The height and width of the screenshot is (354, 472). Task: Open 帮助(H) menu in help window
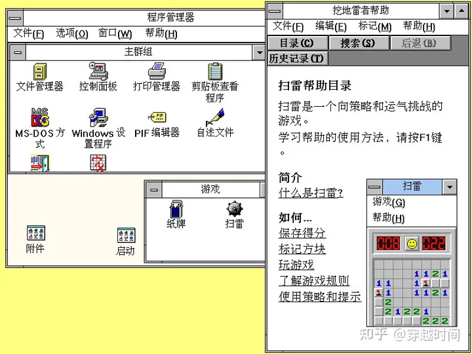click(419, 27)
